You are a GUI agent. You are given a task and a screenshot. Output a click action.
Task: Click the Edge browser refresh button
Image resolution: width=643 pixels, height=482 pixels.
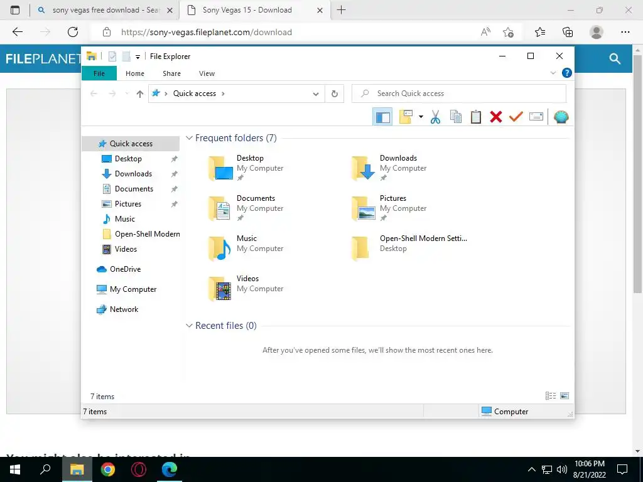(73, 32)
